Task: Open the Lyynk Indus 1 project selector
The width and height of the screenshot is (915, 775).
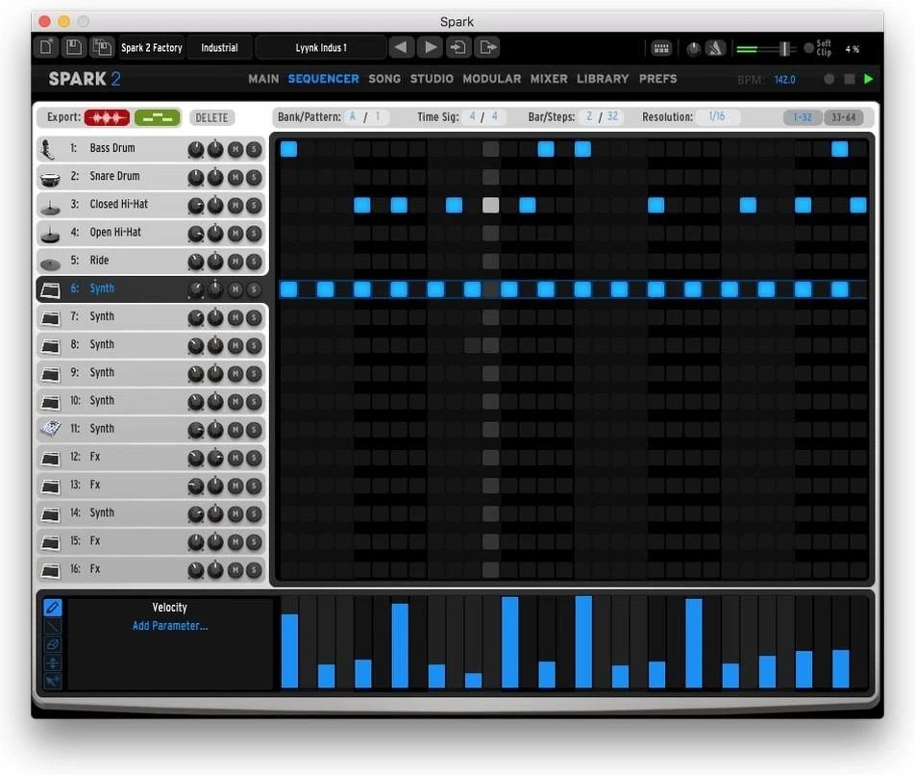Action: pyautogui.click(x=321, y=48)
